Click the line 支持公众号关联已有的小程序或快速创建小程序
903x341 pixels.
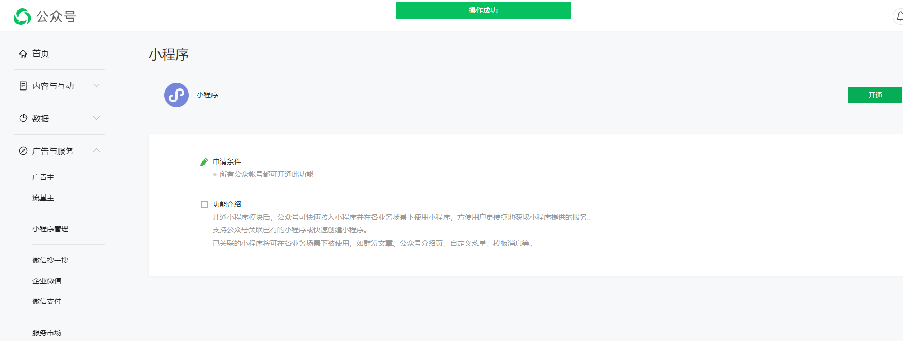pos(291,230)
